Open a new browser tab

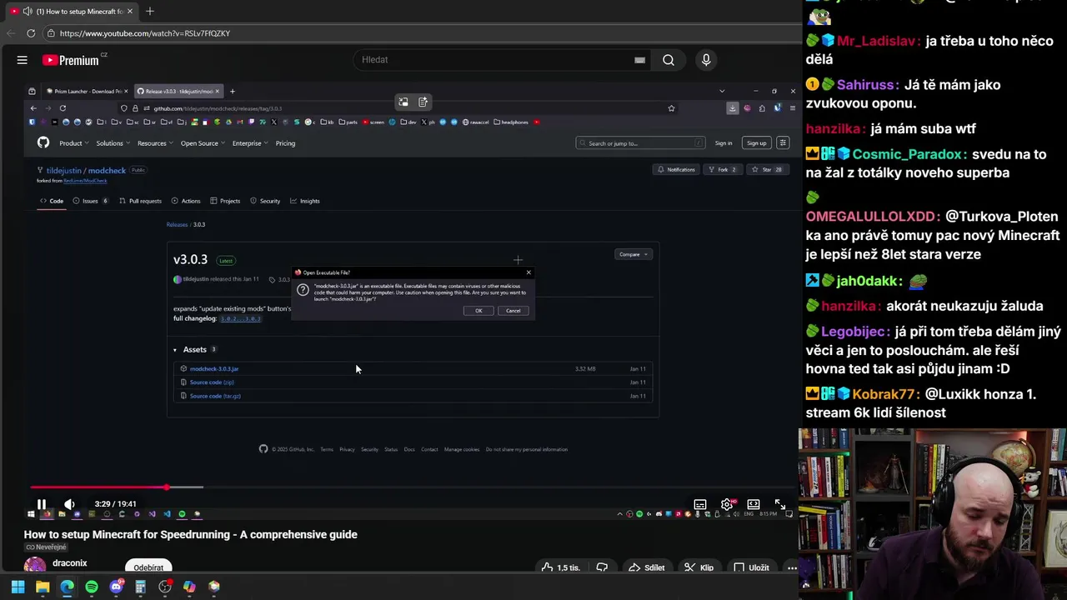click(x=150, y=12)
